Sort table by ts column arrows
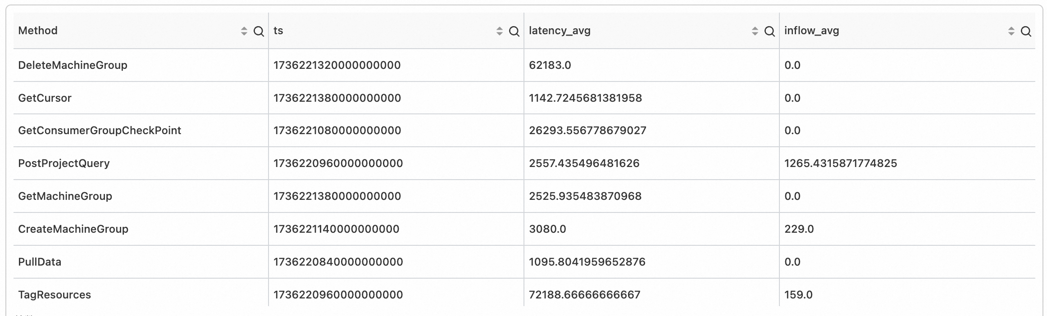 [499, 31]
